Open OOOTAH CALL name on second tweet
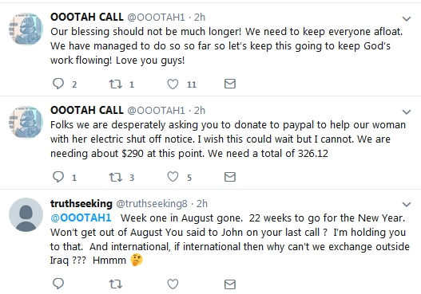This screenshot has height=294, width=421. tap(87, 110)
